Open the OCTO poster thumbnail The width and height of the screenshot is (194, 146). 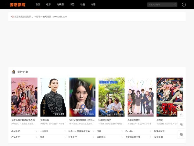click(82, 97)
